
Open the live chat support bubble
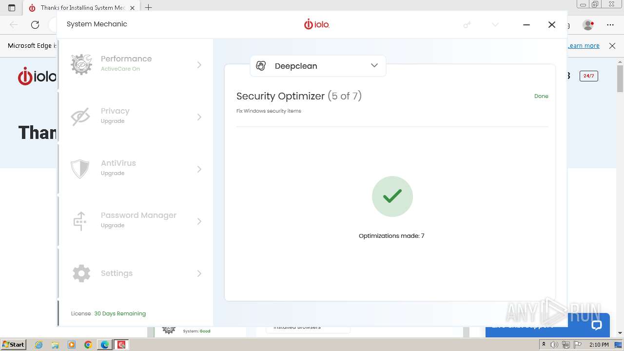click(x=597, y=325)
